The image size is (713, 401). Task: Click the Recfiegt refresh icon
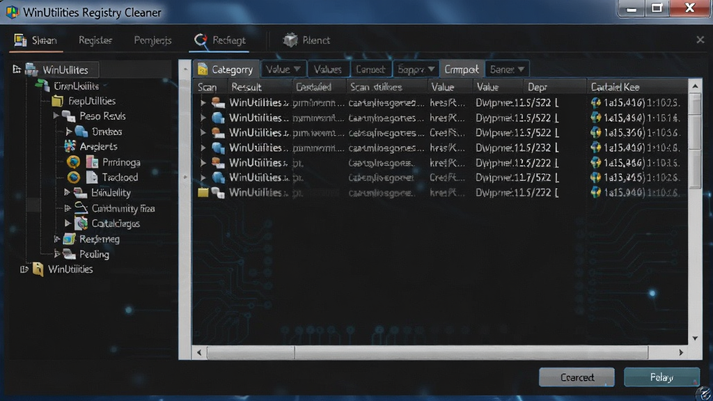(201, 40)
